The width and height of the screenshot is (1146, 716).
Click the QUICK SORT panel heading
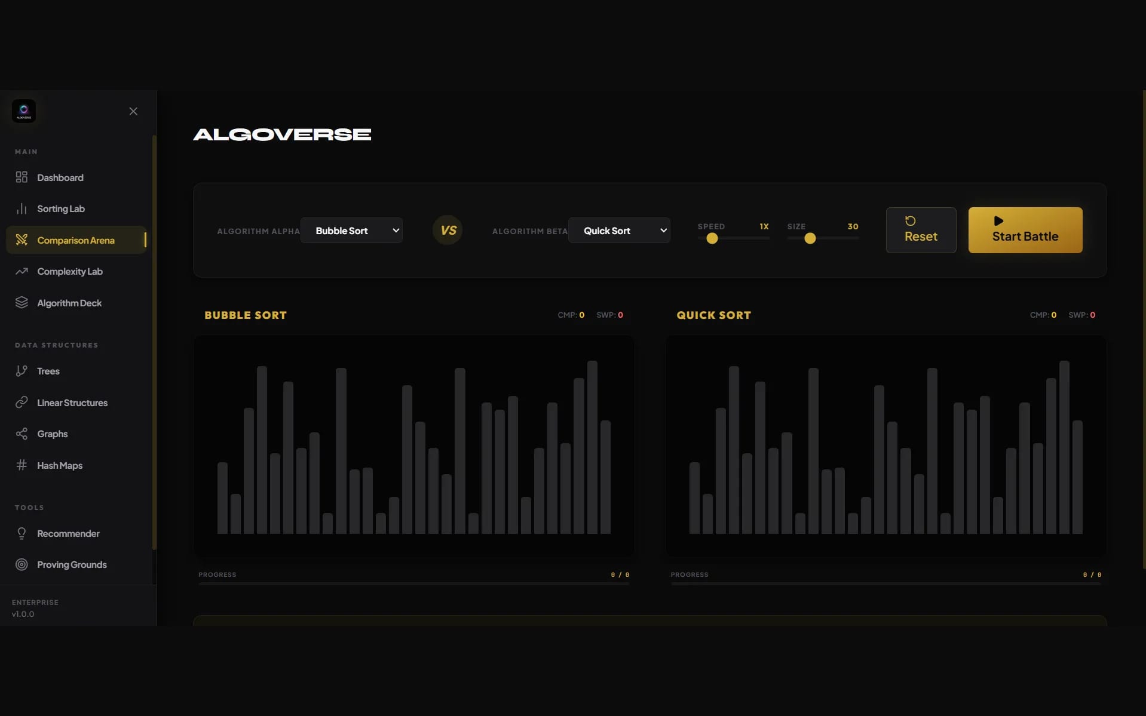point(713,315)
